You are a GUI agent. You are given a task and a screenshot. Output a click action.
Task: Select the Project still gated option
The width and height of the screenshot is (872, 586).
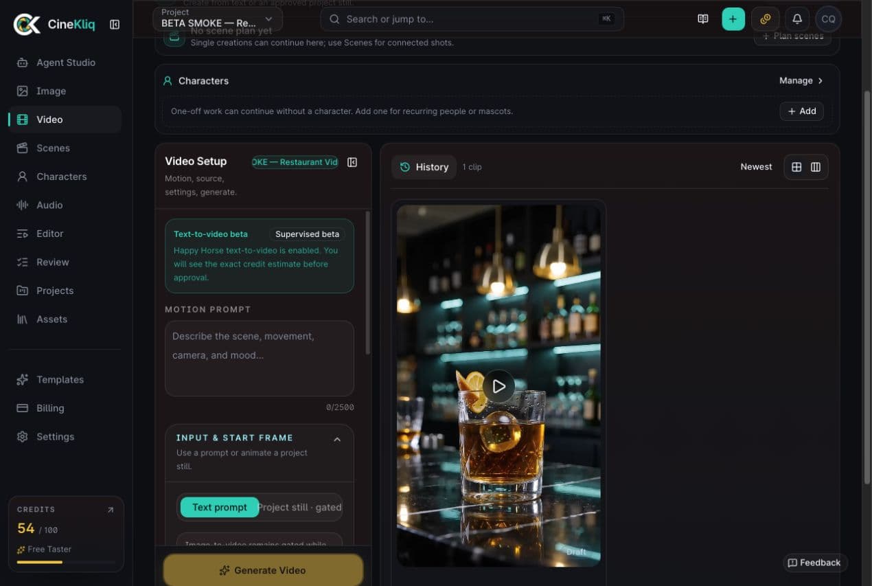tap(299, 507)
